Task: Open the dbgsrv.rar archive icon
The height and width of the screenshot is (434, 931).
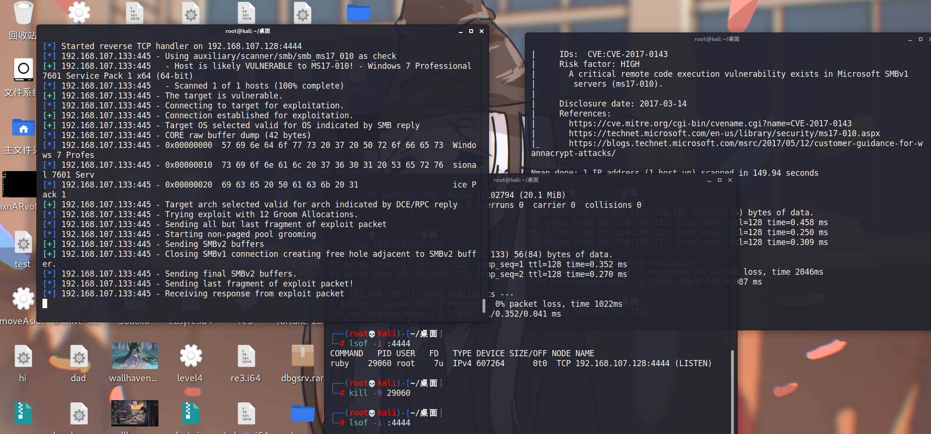Action: 302,356
